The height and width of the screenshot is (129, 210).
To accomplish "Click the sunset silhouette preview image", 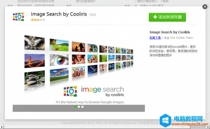I will tap(78, 46).
